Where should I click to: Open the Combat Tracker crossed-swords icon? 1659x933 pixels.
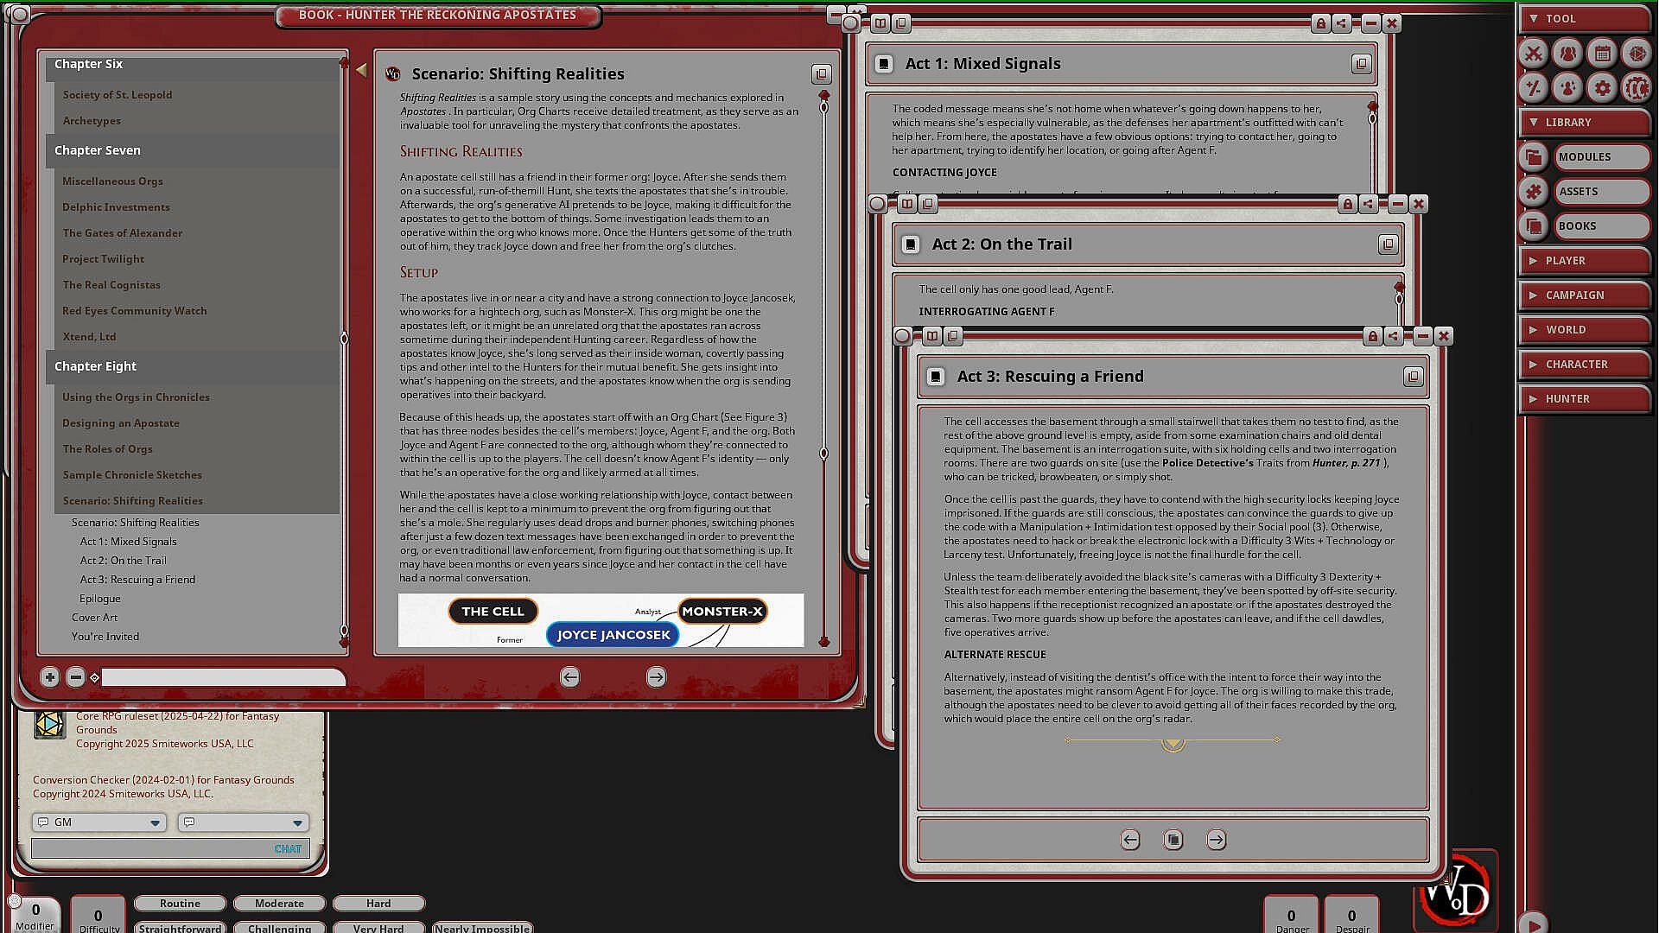click(x=1533, y=54)
